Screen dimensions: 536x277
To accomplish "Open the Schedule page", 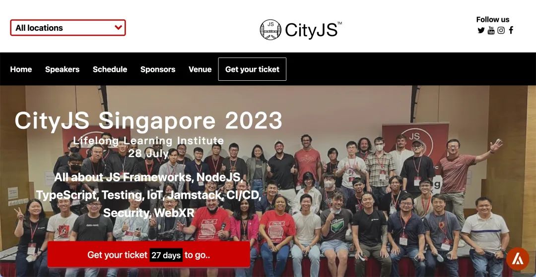I will point(110,69).
